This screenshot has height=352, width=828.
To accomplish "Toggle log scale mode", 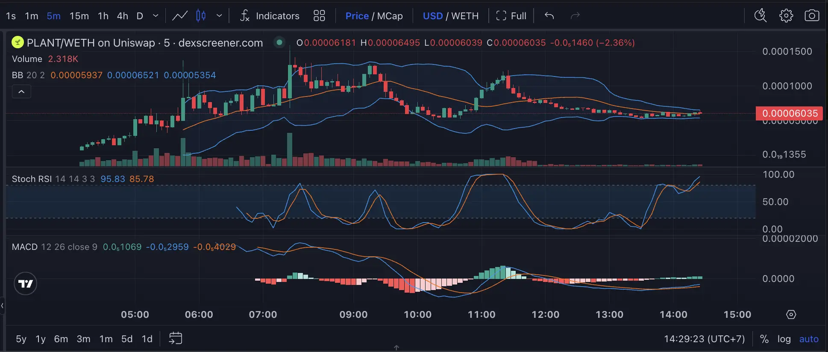I will [784, 339].
